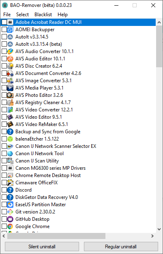
Task: Click the vertical scrollbar up arrow
Action: [159, 22]
